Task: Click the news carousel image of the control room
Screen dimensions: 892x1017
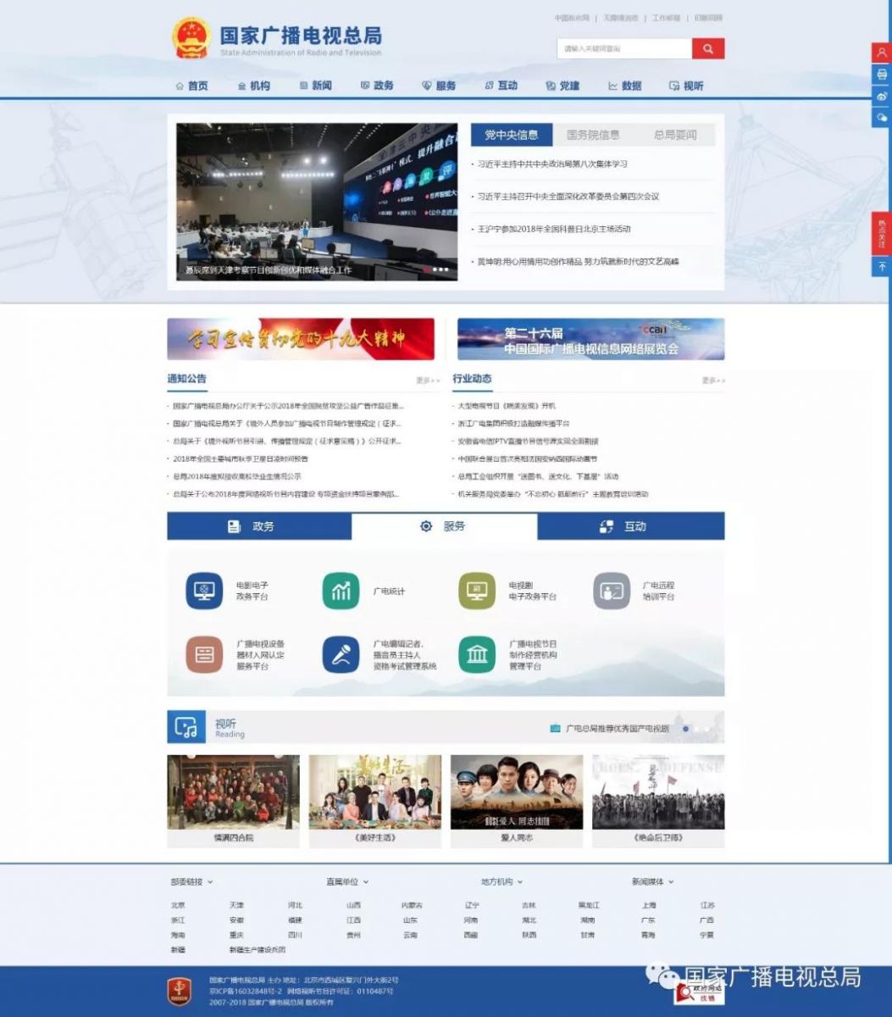Action: pos(317,202)
